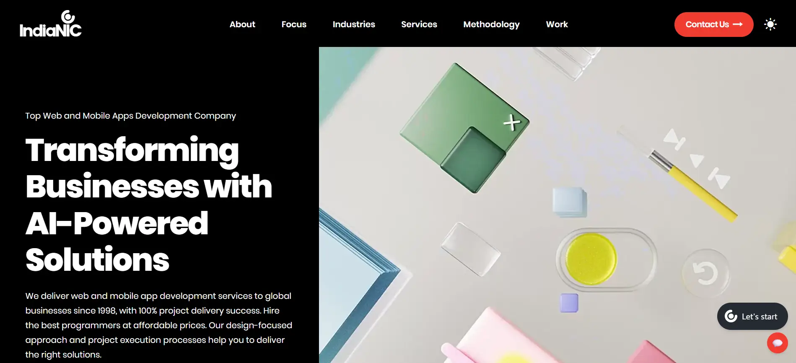Click the IndiaNIC logo
Viewport: 796px width, 363px height.
coord(51,23)
